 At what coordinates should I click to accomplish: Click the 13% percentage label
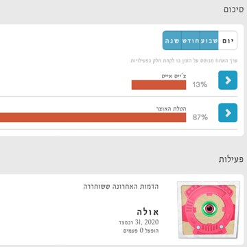pos(200,85)
